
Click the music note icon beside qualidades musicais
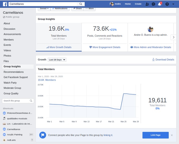click(x=4, y=118)
